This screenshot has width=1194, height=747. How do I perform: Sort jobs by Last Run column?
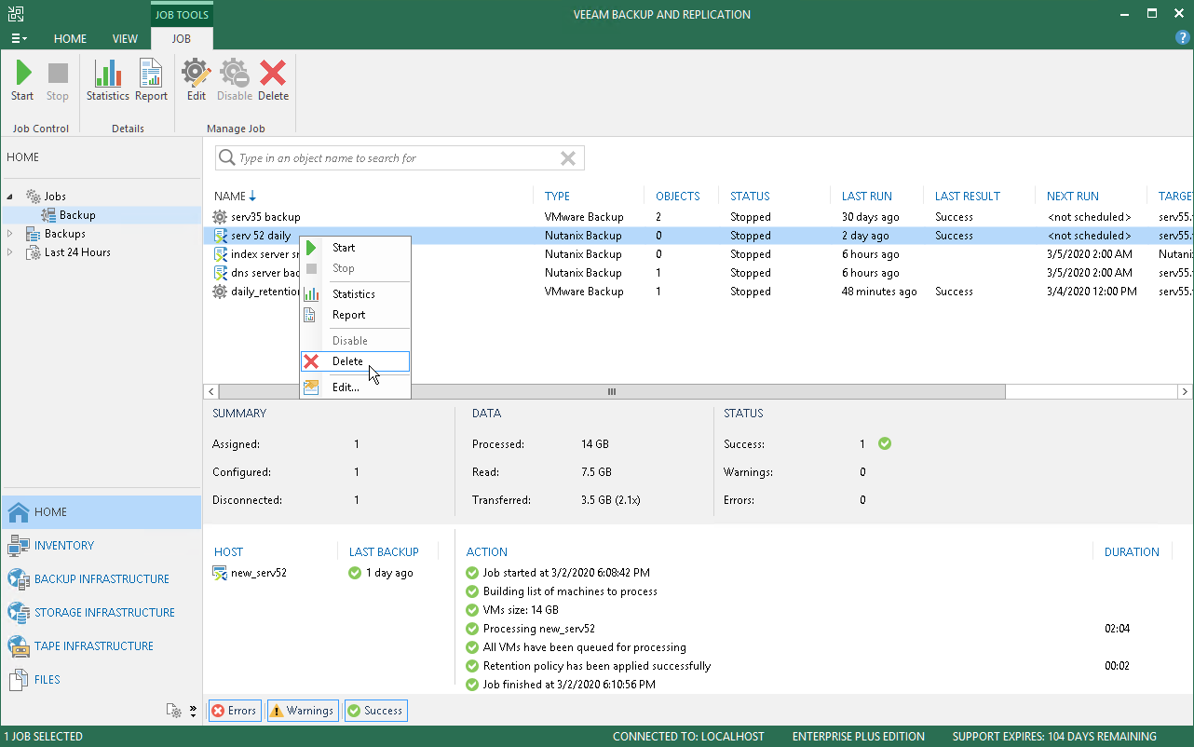pyautogui.click(x=866, y=197)
